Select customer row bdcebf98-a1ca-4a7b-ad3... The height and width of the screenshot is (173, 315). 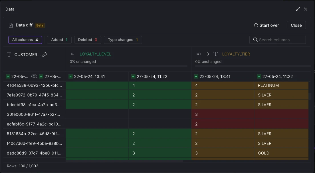(34, 105)
